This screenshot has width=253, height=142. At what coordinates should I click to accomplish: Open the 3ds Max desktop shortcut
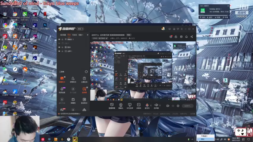tap(225, 82)
